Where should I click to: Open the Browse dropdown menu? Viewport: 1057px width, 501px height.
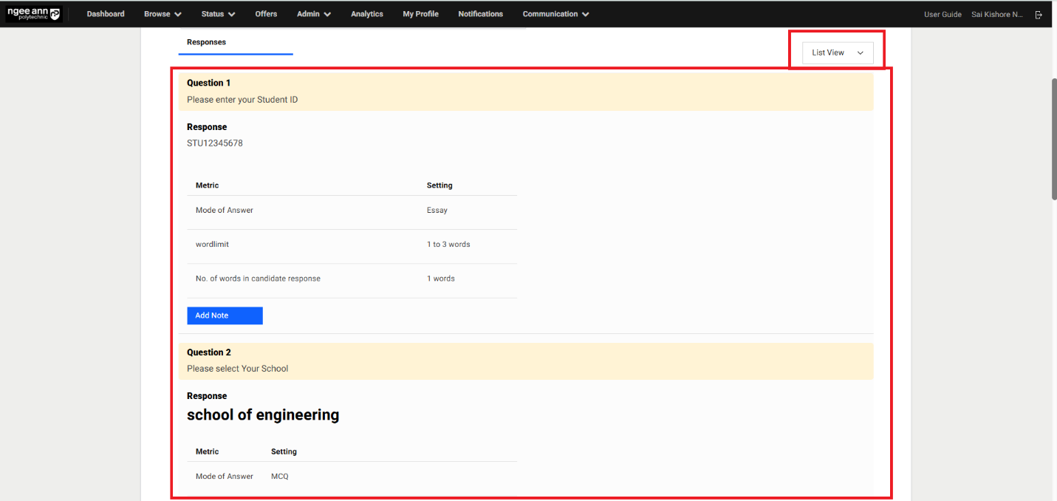[163, 14]
